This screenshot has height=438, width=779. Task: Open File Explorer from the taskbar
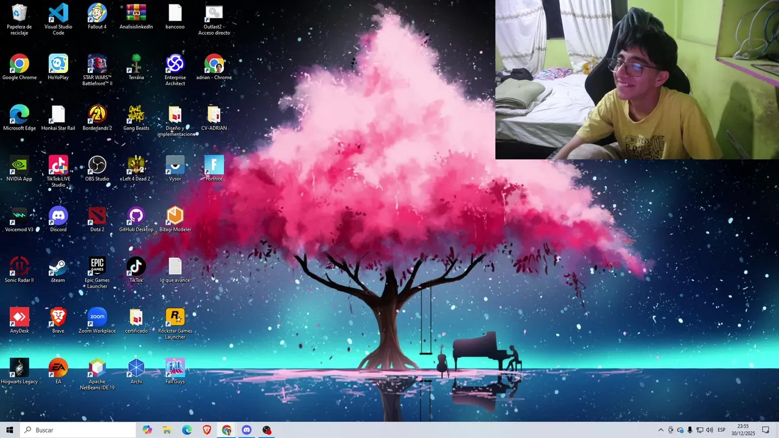(x=167, y=430)
